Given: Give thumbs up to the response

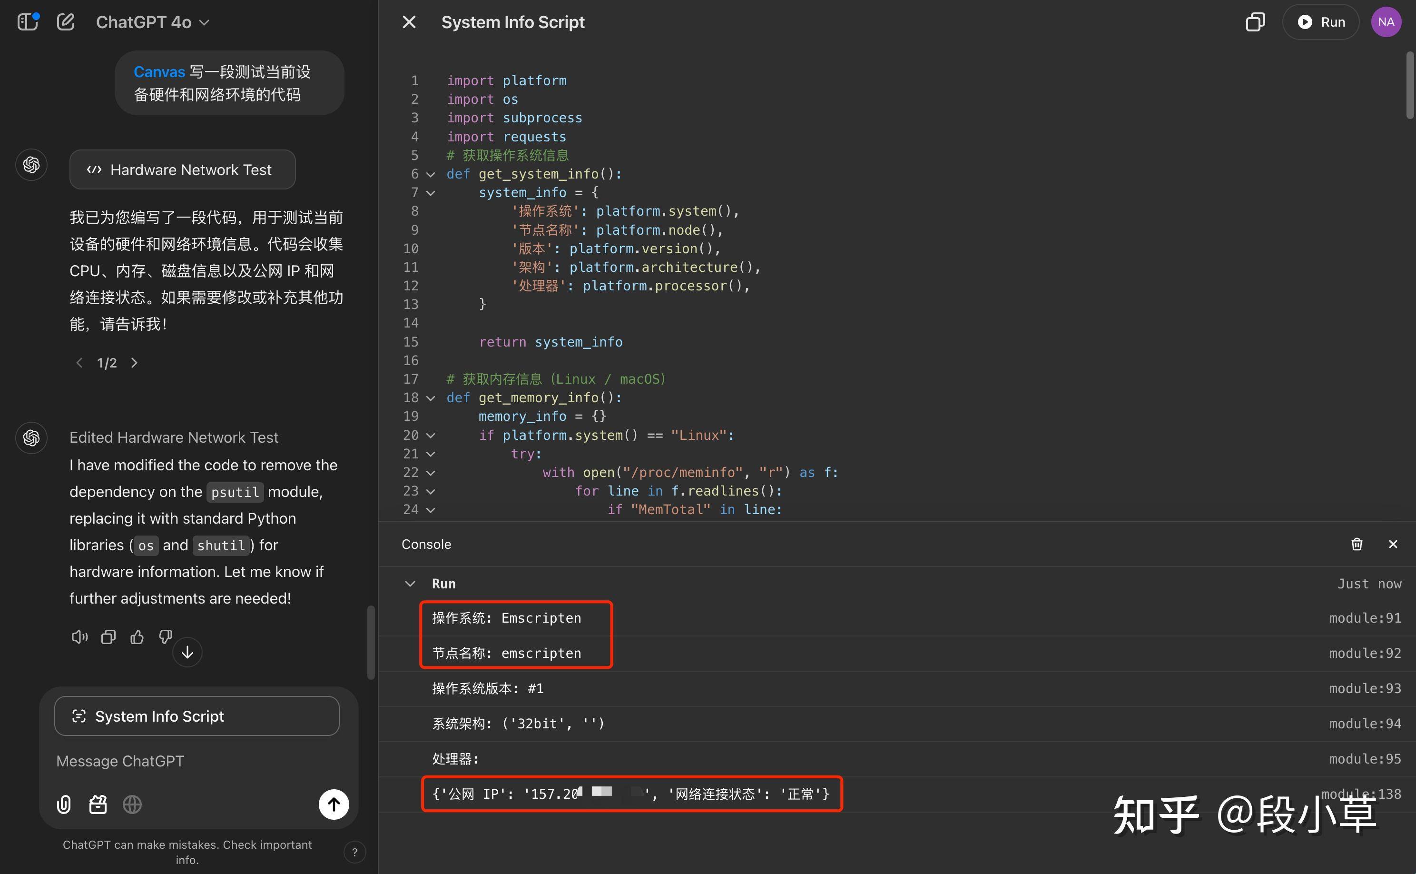Looking at the screenshot, I should [137, 637].
